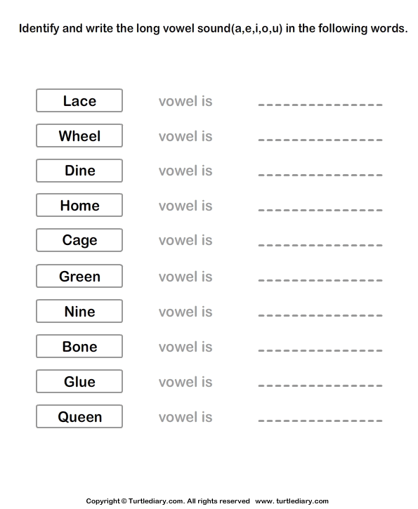Screen dimensions: 418x509
Task: Click the Wheel word box
Action: tap(79, 135)
